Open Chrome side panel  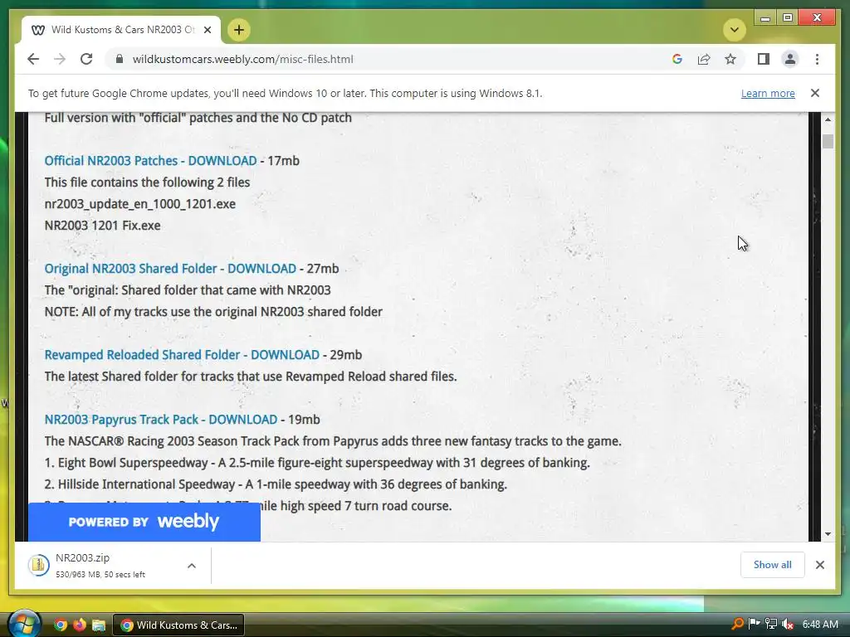point(764,59)
